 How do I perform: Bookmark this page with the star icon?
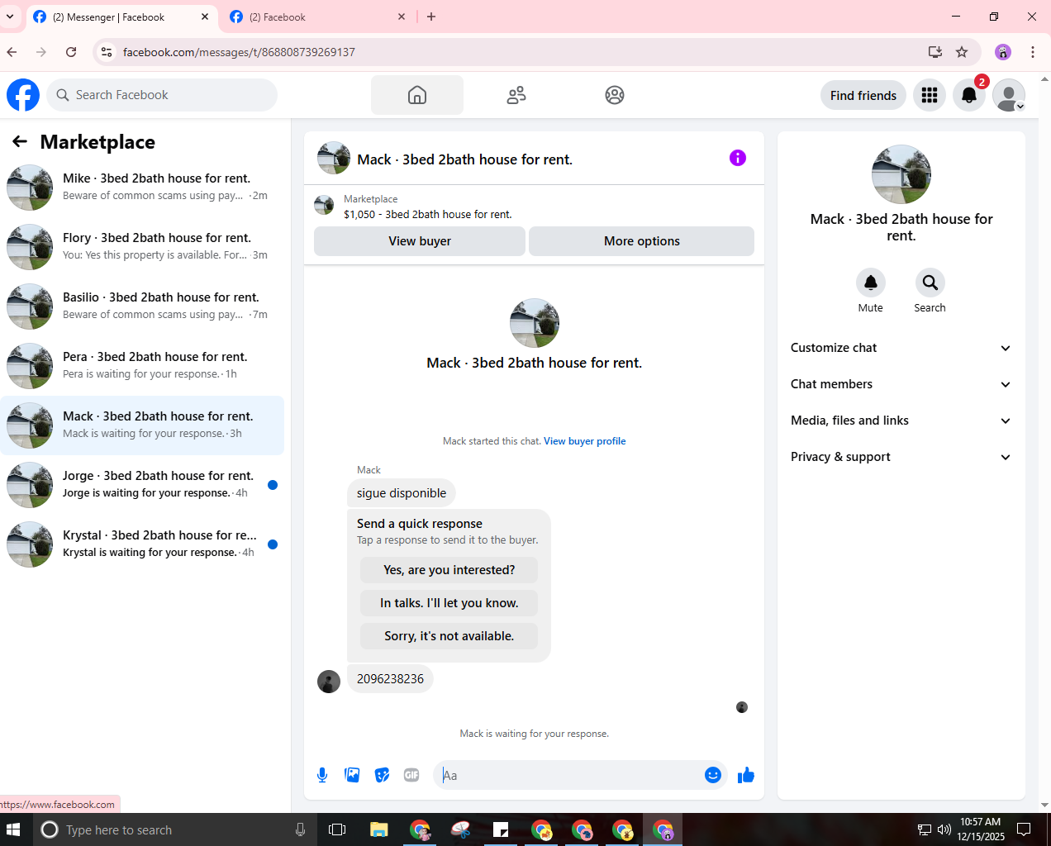click(962, 52)
